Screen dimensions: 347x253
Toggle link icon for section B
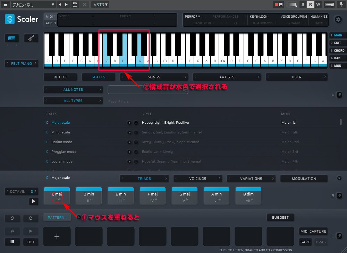pos(339,195)
